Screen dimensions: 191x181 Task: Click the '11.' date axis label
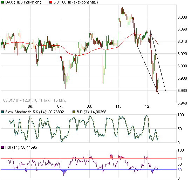pos(118,106)
